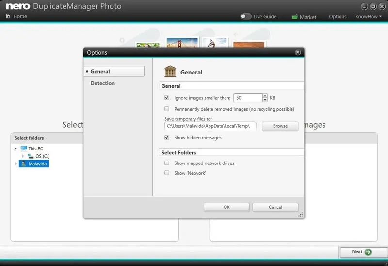Click the green arrow on the Next button
The height and width of the screenshot is (266, 388).
point(368,252)
